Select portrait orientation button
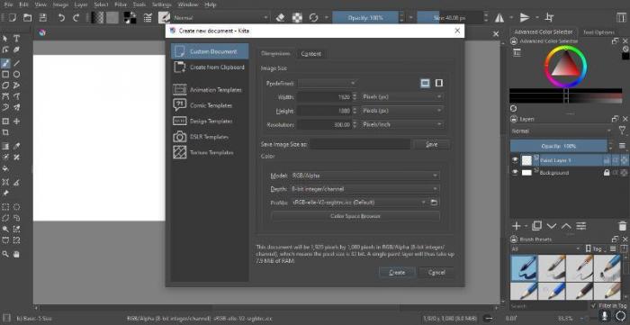The height and width of the screenshot is (325, 630). pos(439,83)
